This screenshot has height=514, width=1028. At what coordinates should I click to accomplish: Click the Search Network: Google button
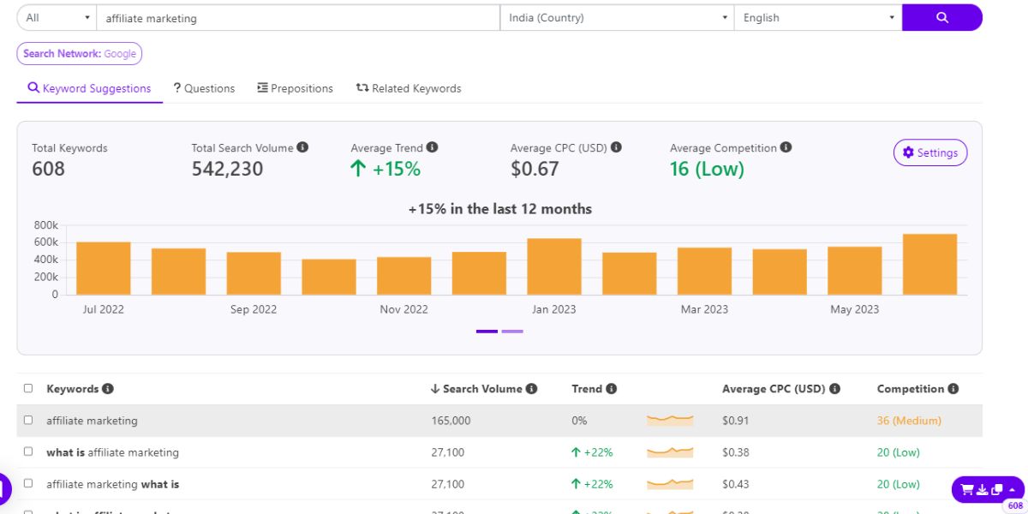click(80, 53)
